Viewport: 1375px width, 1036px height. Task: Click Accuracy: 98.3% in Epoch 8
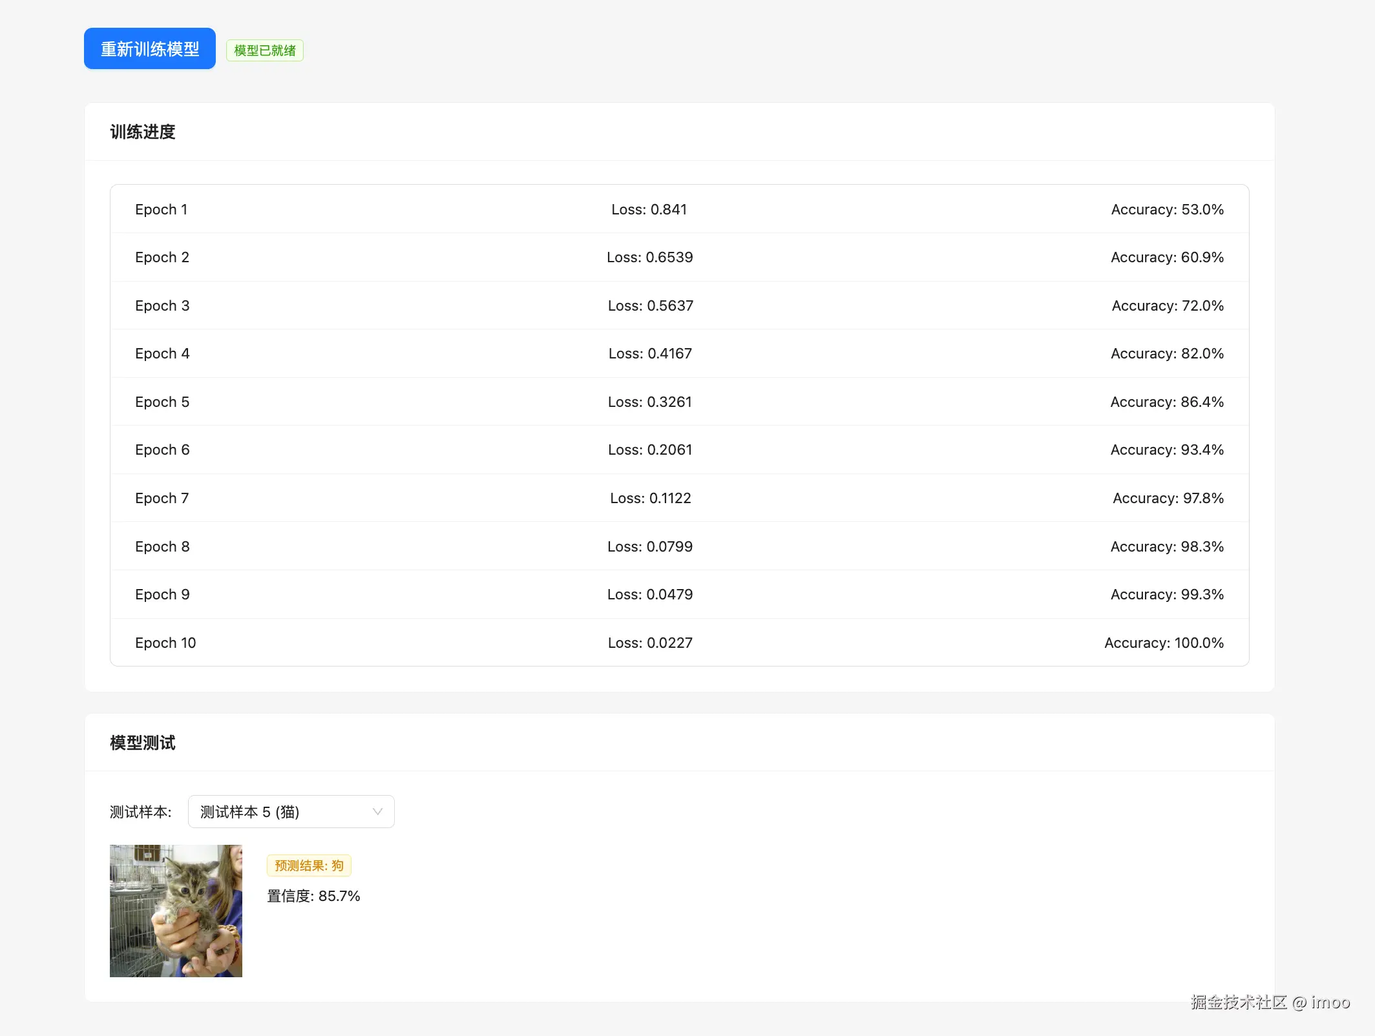click(1166, 546)
